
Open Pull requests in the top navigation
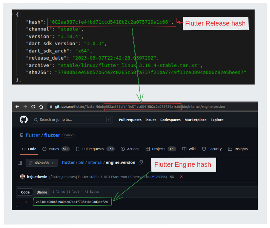(x=130, y=120)
